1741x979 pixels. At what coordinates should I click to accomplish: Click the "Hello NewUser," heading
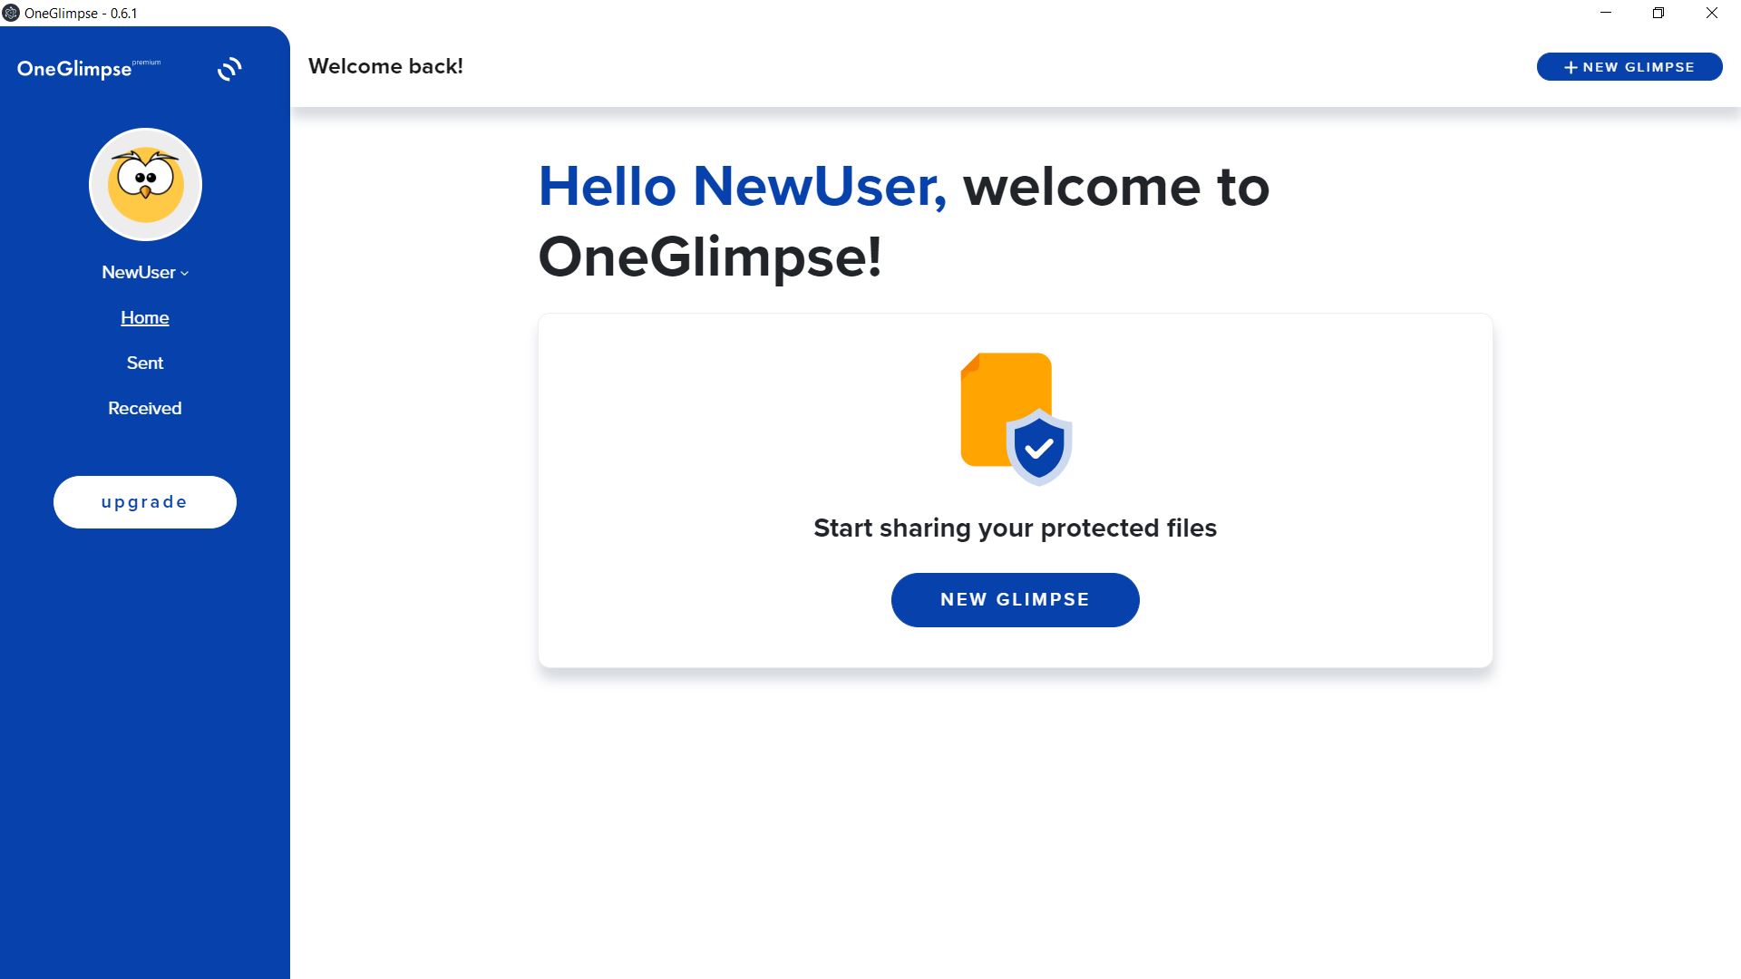pos(742,187)
